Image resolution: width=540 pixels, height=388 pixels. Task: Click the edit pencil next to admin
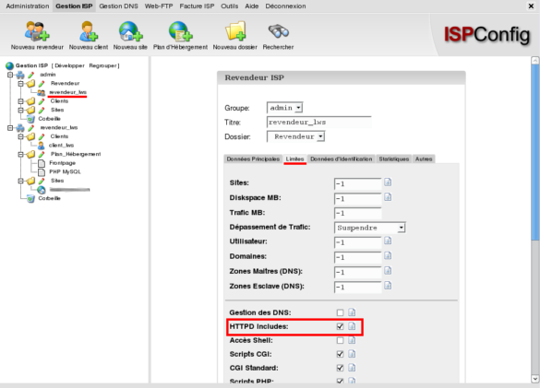point(31,75)
